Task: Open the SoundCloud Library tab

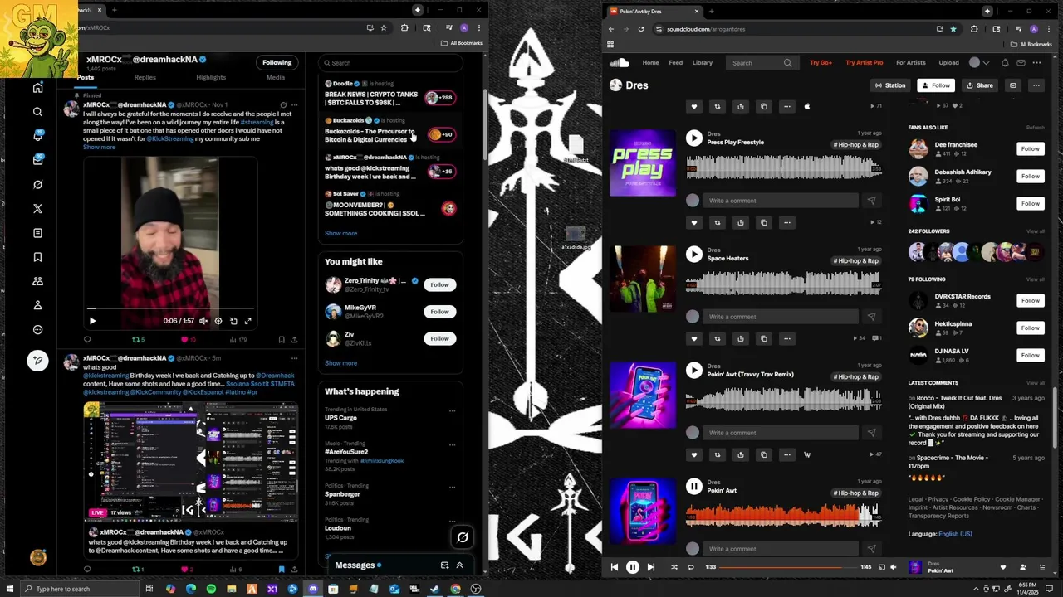Action: pos(703,63)
